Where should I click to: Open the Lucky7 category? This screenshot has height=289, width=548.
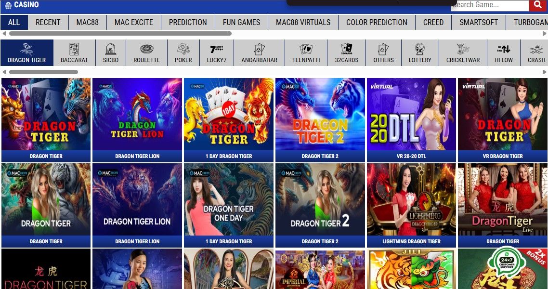pos(216,53)
